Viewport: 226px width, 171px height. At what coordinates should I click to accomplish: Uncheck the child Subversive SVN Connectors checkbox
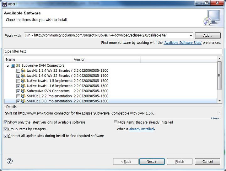coord(18,91)
